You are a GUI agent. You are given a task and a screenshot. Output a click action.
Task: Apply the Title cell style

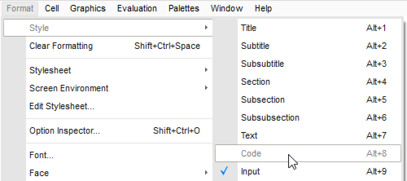tap(249, 28)
